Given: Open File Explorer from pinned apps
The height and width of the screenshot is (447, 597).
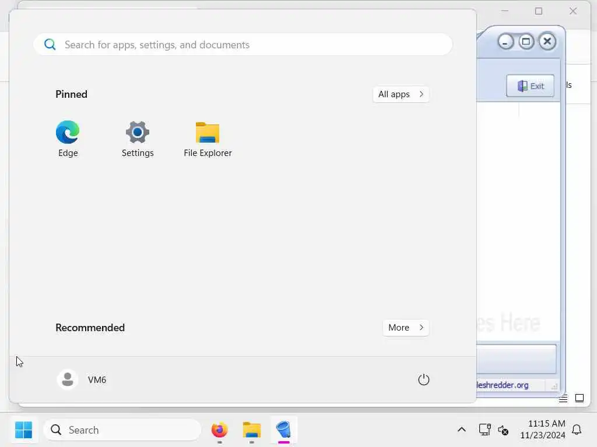Looking at the screenshot, I should 208,139.
